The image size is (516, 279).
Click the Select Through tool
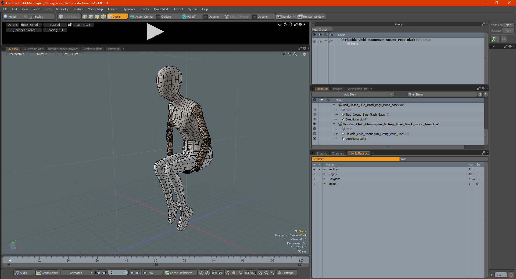tap(237, 17)
